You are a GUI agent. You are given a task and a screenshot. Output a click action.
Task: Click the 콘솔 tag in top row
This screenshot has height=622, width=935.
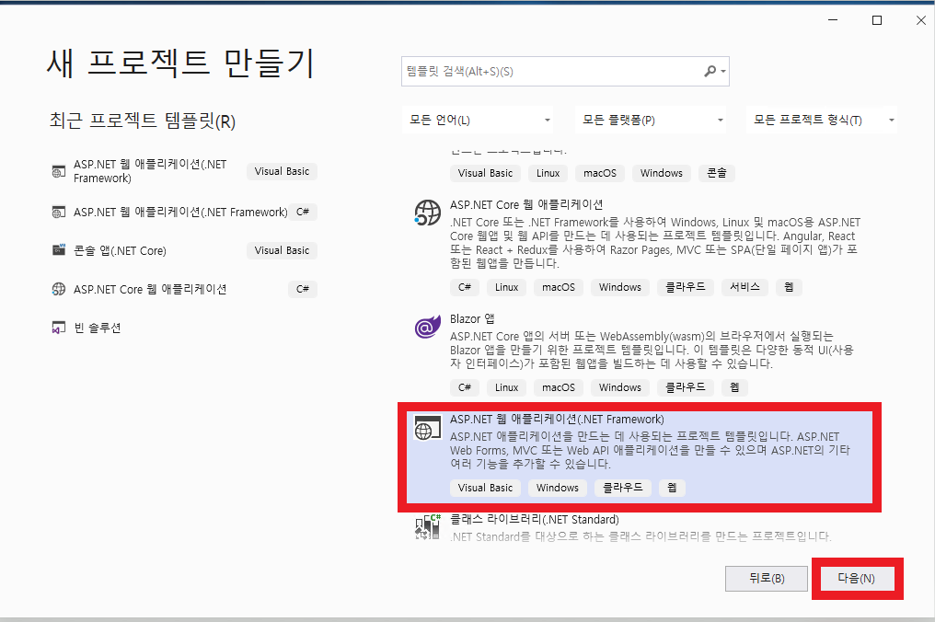(x=717, y=173)
